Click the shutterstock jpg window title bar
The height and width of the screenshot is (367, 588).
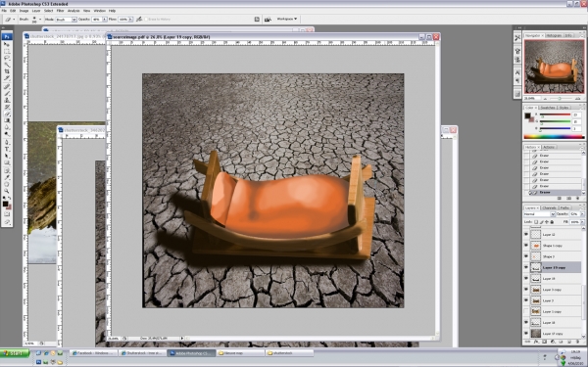(x=64, y=37)
